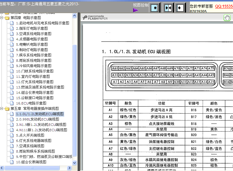Open 9.冷却风扇电路示意图
233x171 pixels.
(34, 66)
